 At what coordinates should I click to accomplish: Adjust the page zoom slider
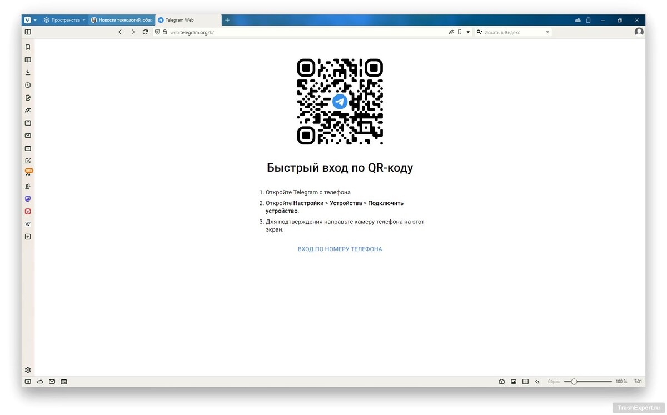[x=588, y=382]
